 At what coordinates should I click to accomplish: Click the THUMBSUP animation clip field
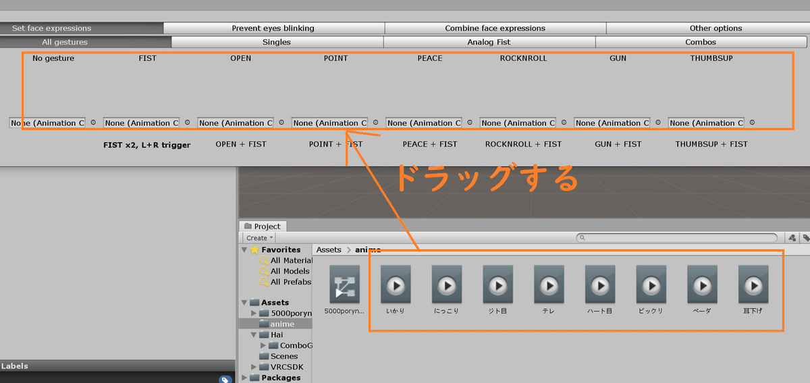[x=706, y=123]
